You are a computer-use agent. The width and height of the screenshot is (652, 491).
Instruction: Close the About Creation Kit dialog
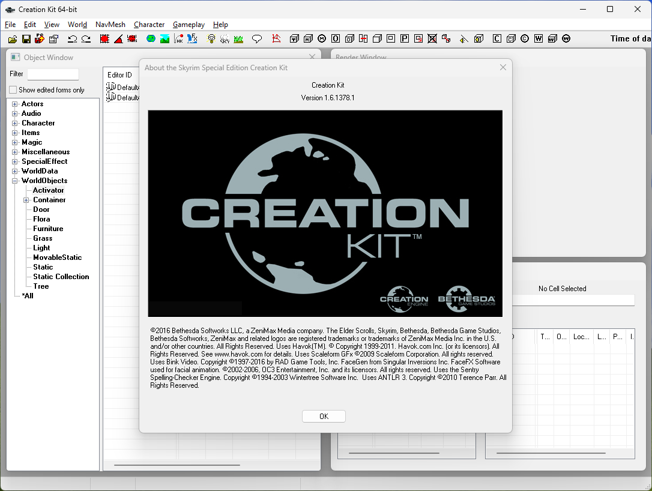503,67
